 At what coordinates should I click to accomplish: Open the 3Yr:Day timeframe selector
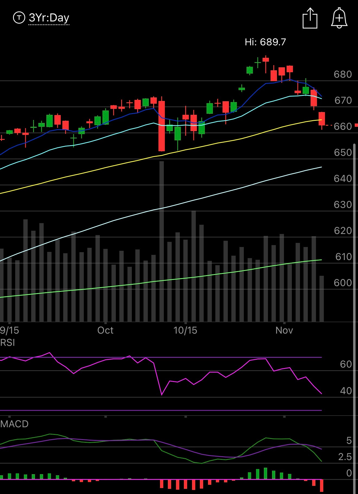[x=49, y=18]
